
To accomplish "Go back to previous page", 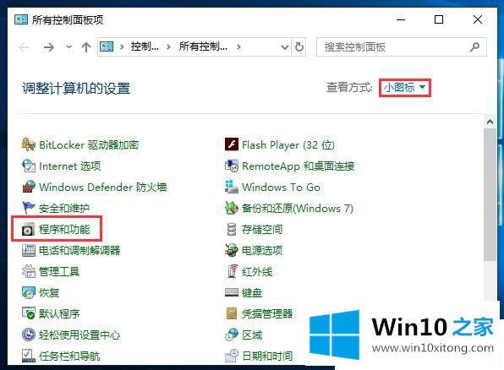I will [x=25, y=47].
